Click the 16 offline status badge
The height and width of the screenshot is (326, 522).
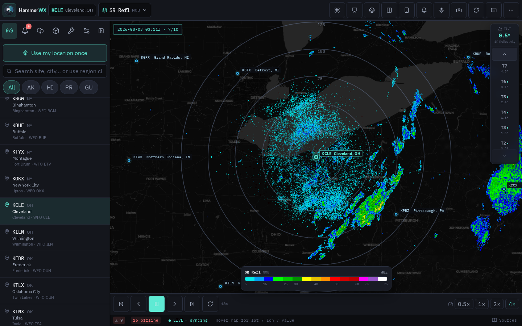click(x=146, y=320)
